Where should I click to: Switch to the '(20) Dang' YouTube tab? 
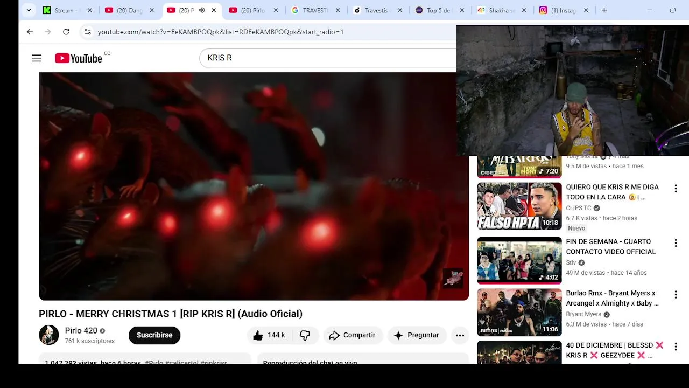coord(129,10)
